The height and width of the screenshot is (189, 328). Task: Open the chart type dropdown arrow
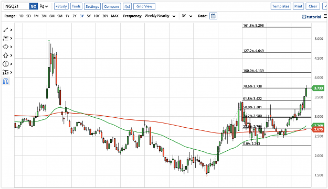point(46,6)
